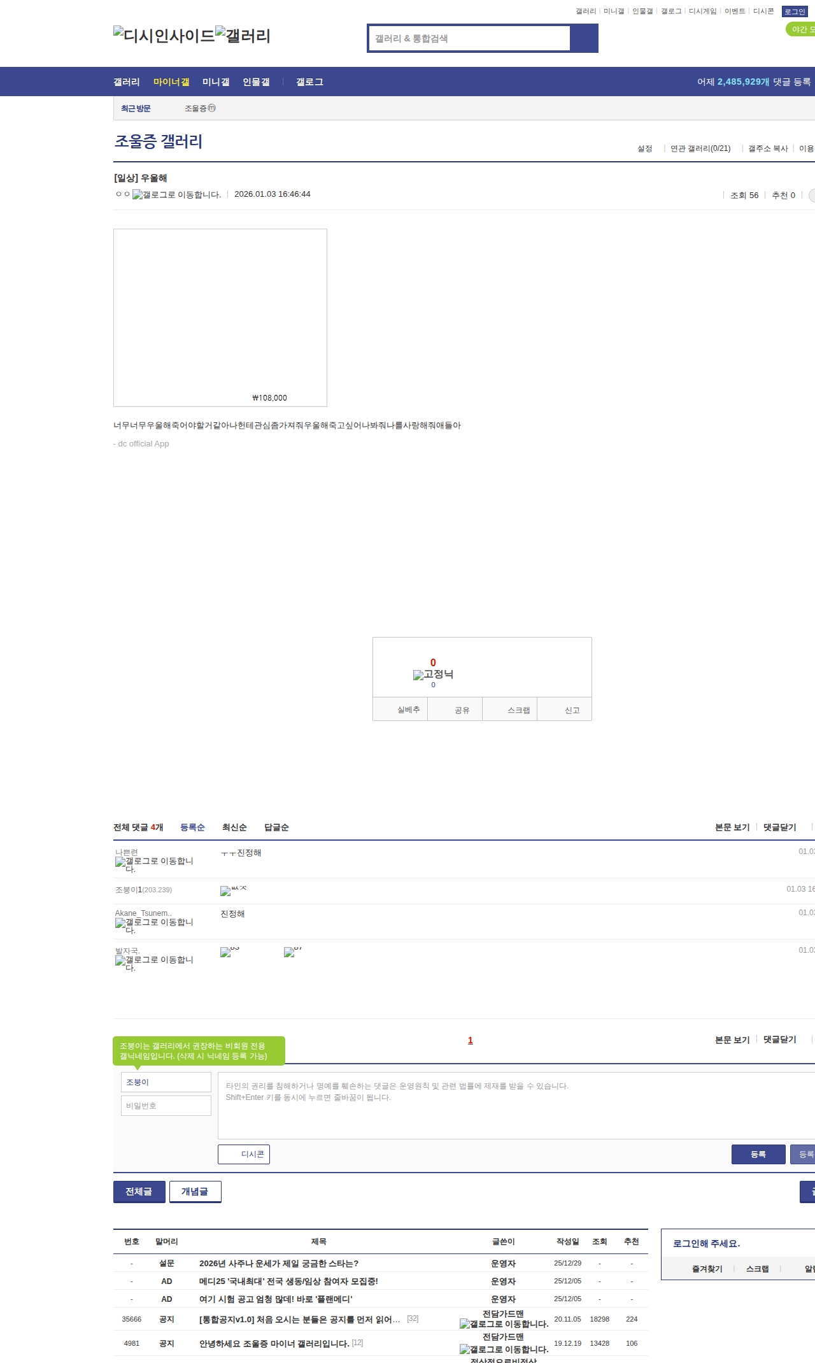This screenshot has height=1363, width=815.
Task: Click the 비밀번호 password field
Action: 166,1106
